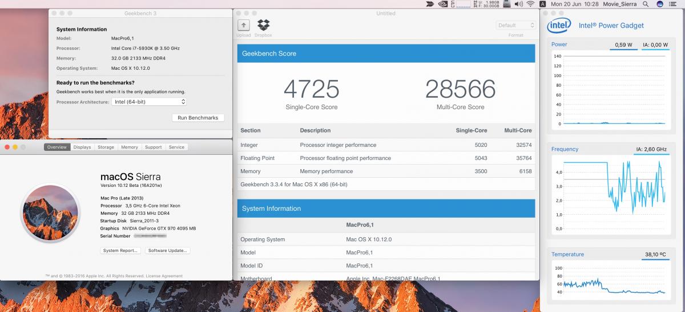This screenshot has height=312, width=685.
Task: Switch to the Service tab
Action: coord(177,147)
